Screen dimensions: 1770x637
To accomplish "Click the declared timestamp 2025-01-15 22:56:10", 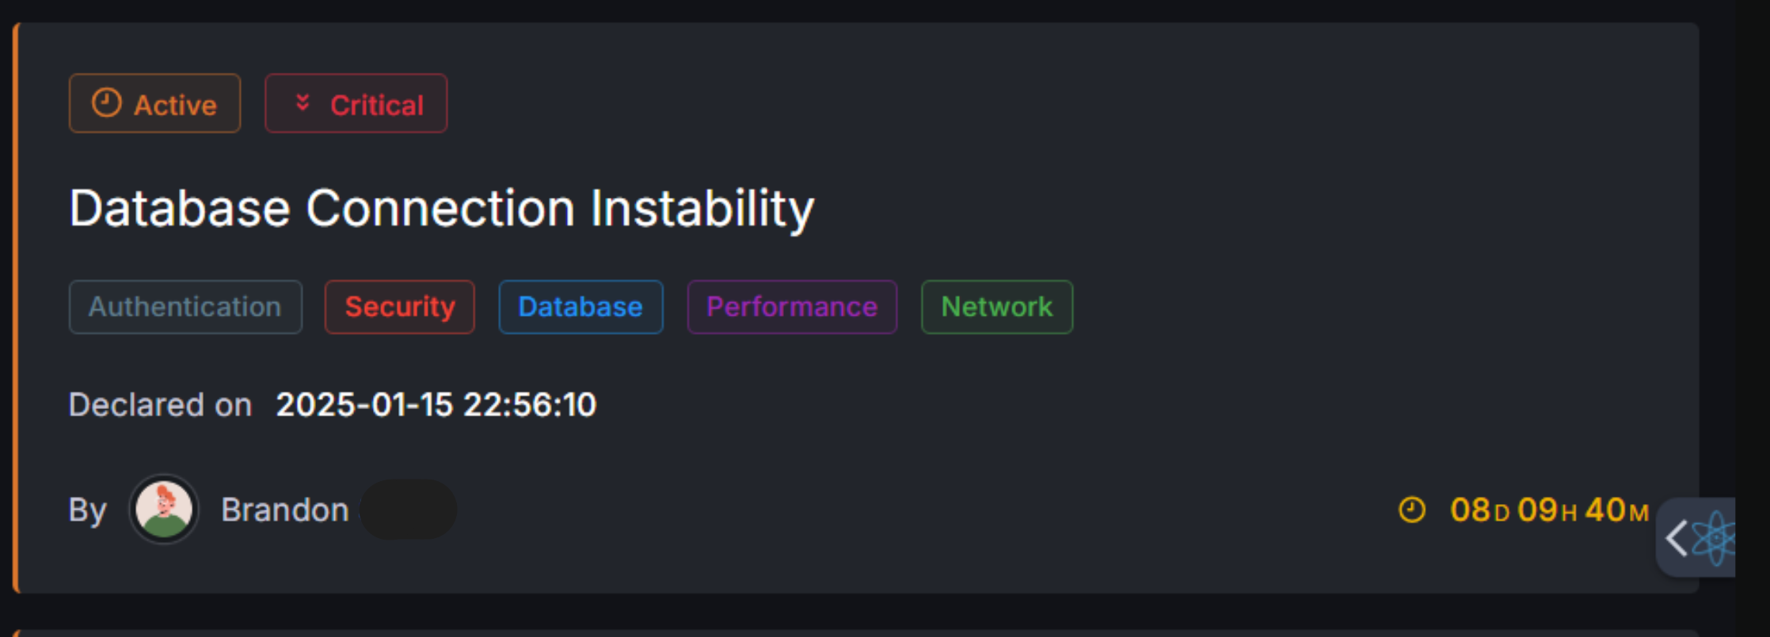I will (436, 405).
